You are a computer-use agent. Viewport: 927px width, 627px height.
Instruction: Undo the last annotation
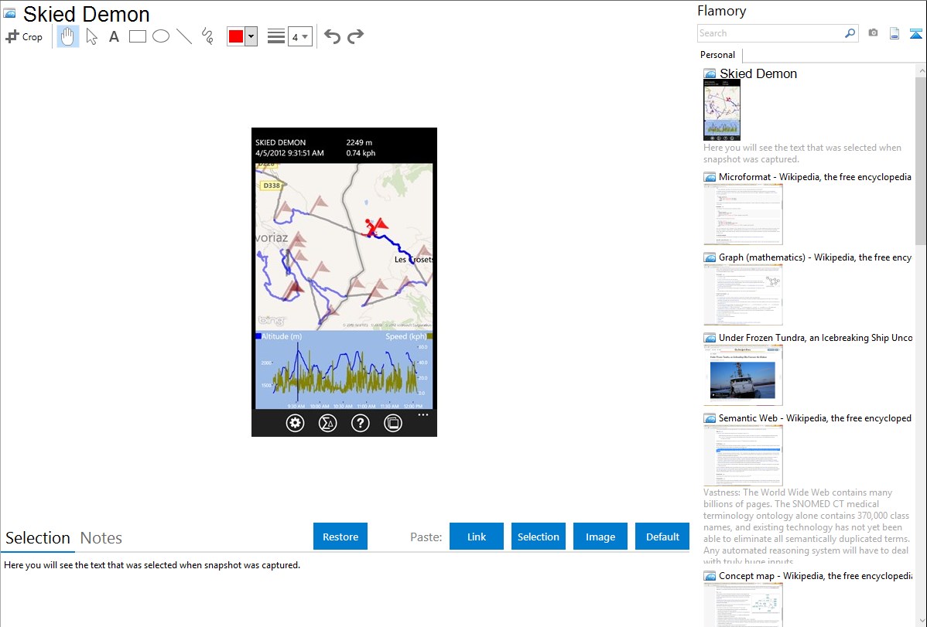(x=332, y=36)
